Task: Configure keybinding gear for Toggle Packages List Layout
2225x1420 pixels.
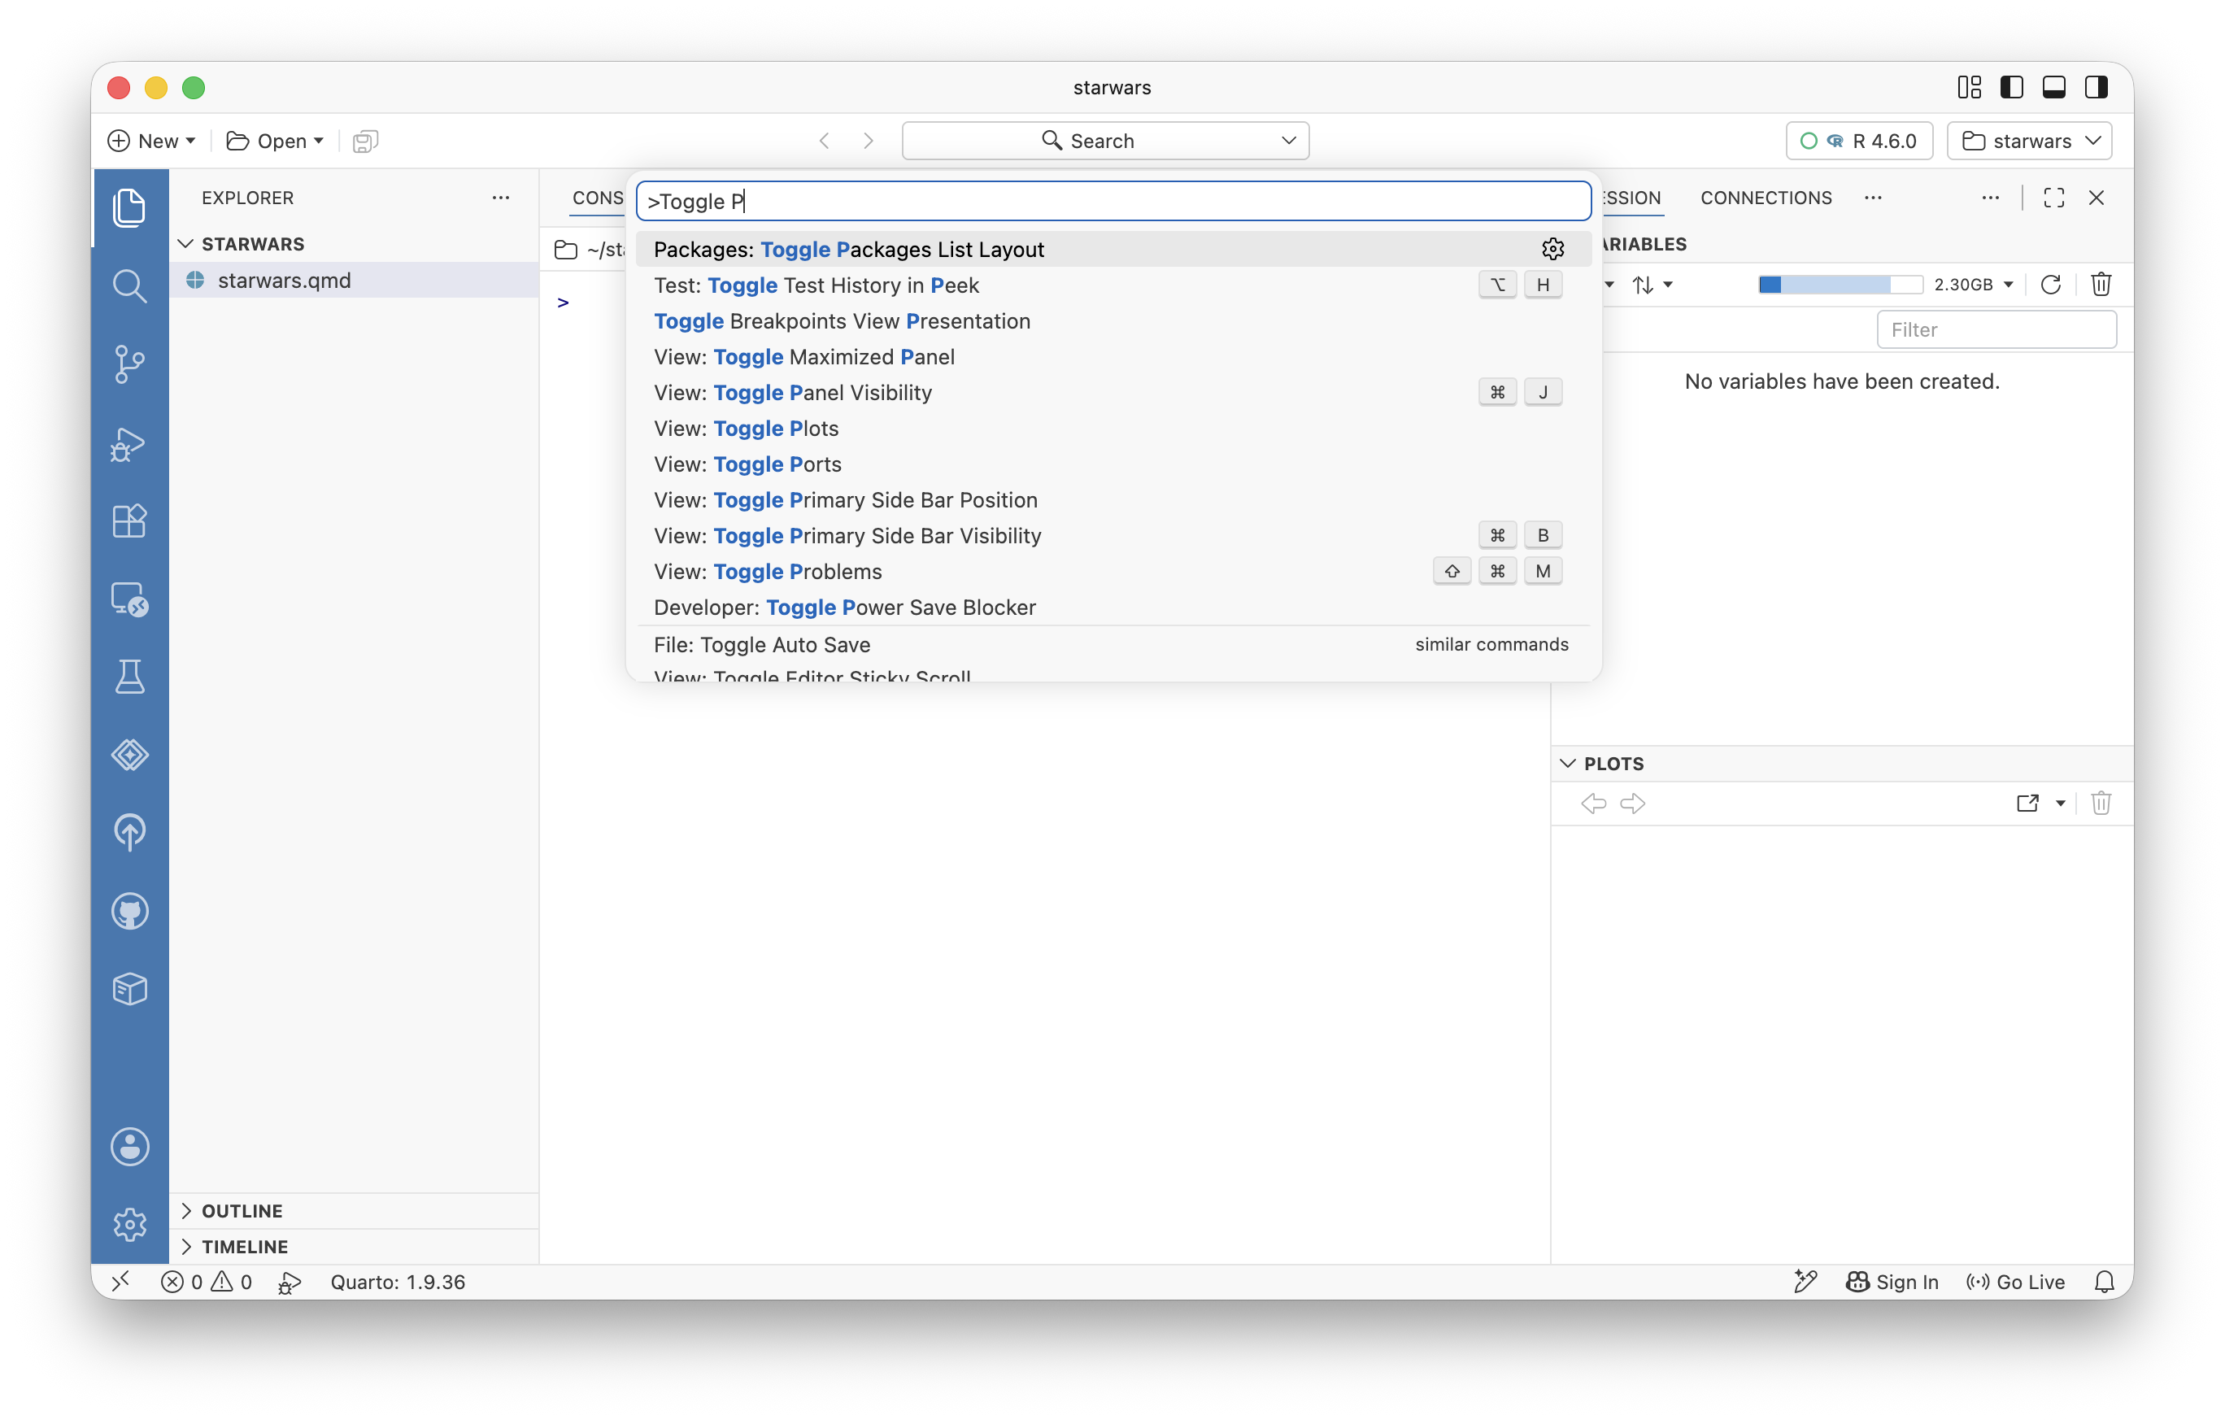Action: [1552, 250]
